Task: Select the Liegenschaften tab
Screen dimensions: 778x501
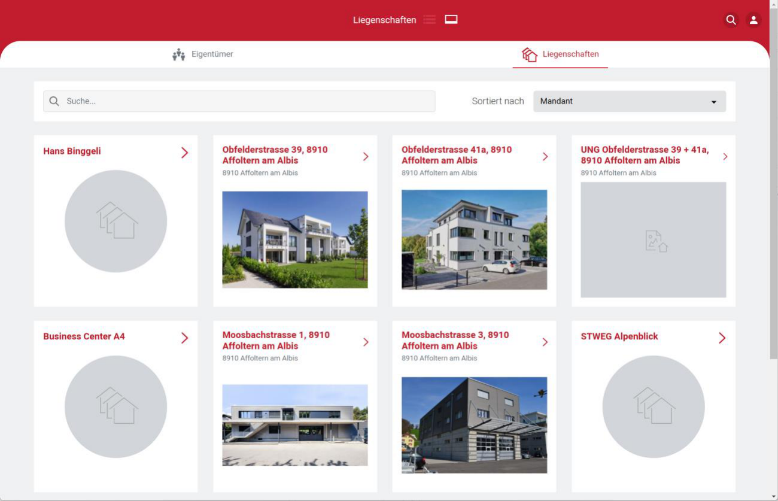Action: coord(560,54)
